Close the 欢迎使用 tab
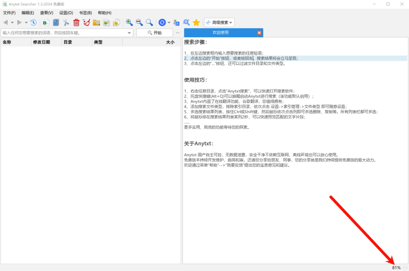409x271 pixels. (x=259, y=33)
